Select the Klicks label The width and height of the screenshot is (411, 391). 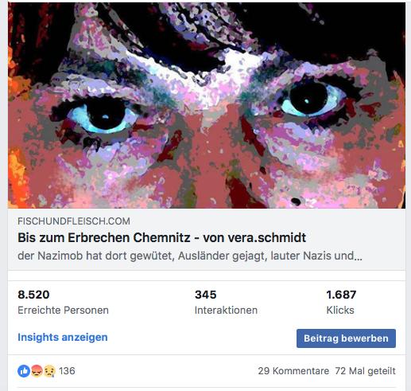[x=340, y=310]
